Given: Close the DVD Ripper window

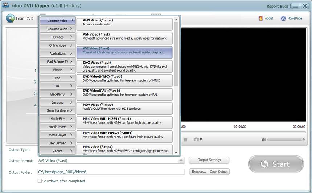Looking at the screenshot, I should pyautogui.click(x=305, y=6).
